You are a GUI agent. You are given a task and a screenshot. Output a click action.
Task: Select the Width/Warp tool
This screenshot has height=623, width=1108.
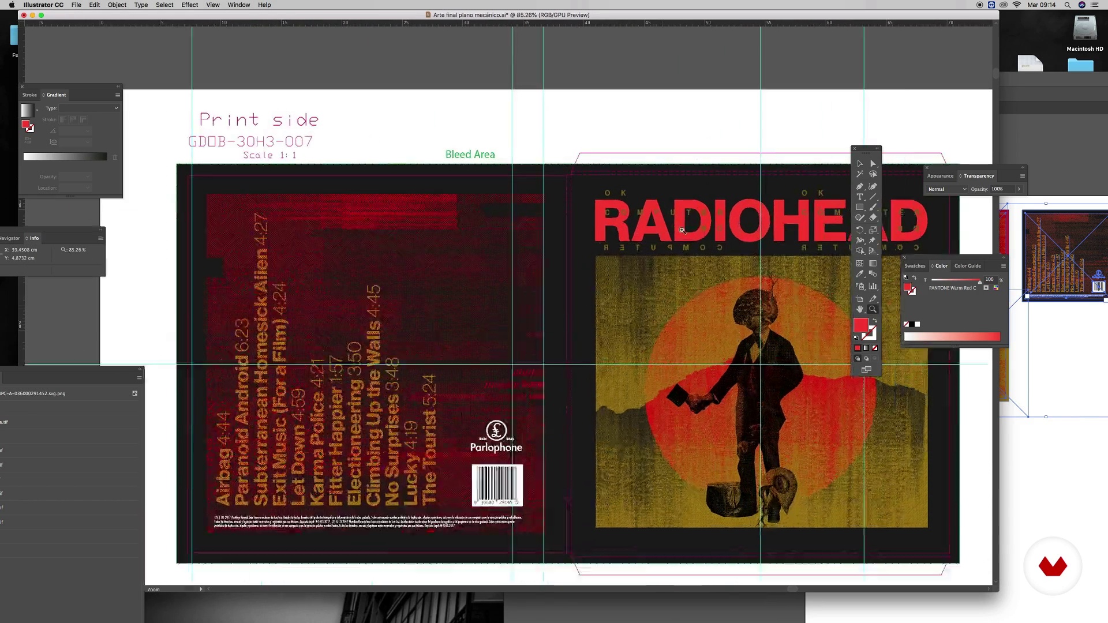(860, 240)
